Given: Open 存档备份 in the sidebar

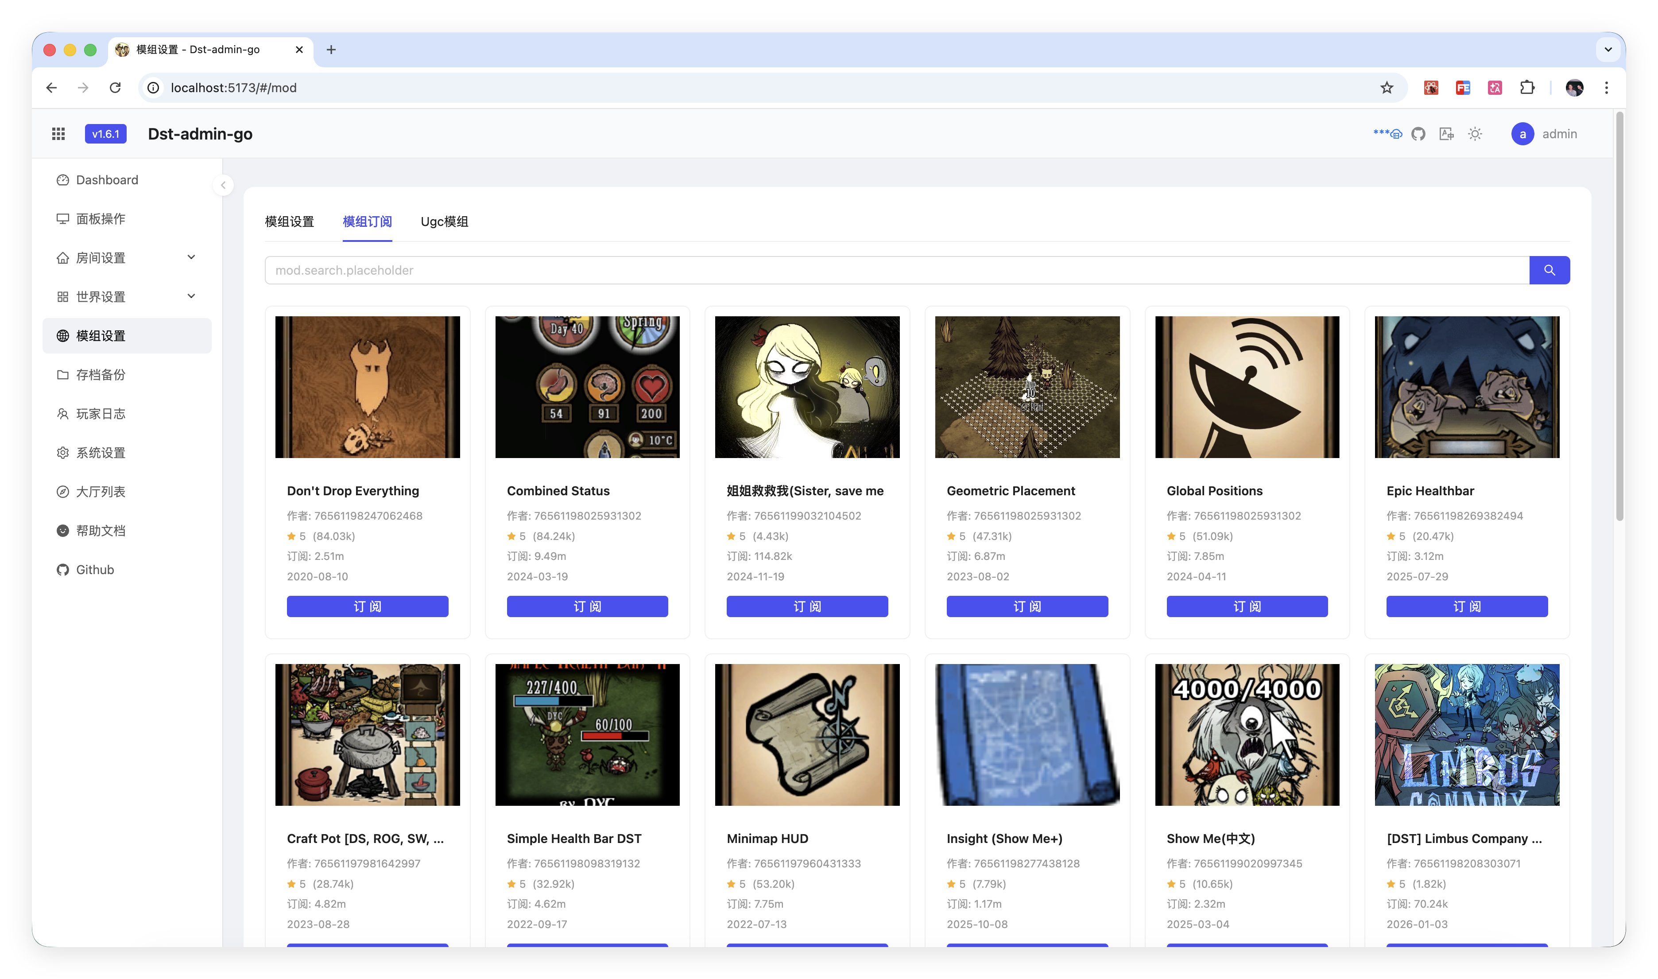Looking at the screenshot, I should (x=127, y=375).
